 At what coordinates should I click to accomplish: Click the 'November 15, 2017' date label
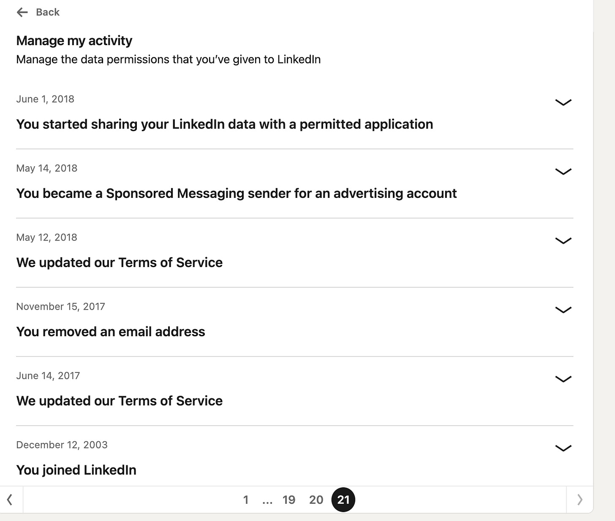point(61,307)
